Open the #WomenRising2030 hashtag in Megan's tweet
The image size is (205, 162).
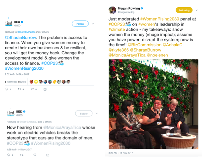(x=160, y=19)
